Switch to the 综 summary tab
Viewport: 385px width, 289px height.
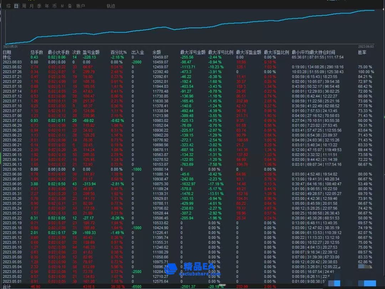click(8, 6)
